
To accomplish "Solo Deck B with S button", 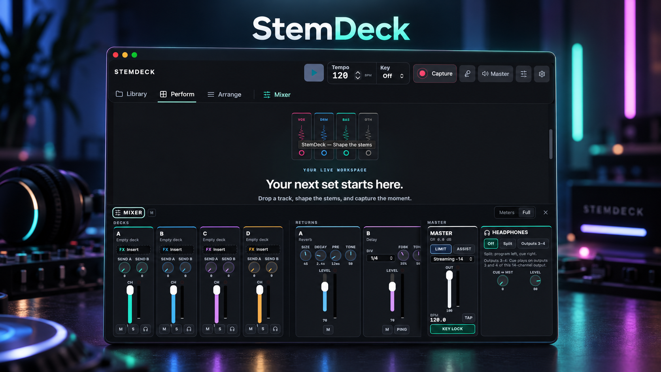I will (177, 329).
